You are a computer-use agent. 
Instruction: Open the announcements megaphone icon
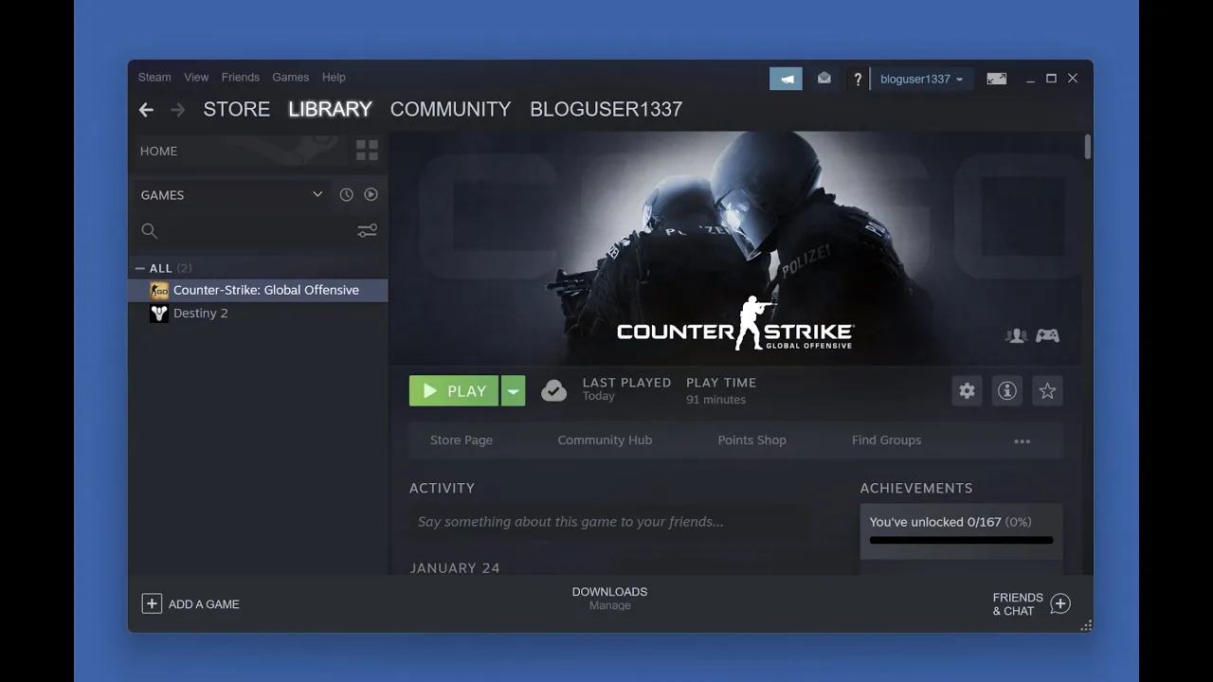point(786,79)
